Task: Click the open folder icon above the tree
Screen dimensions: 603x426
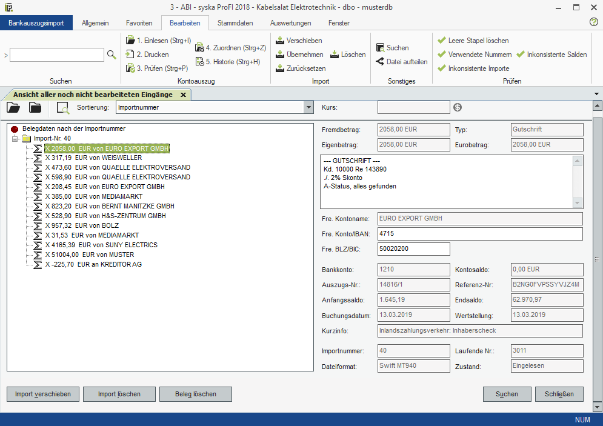Action: [13, 108]
